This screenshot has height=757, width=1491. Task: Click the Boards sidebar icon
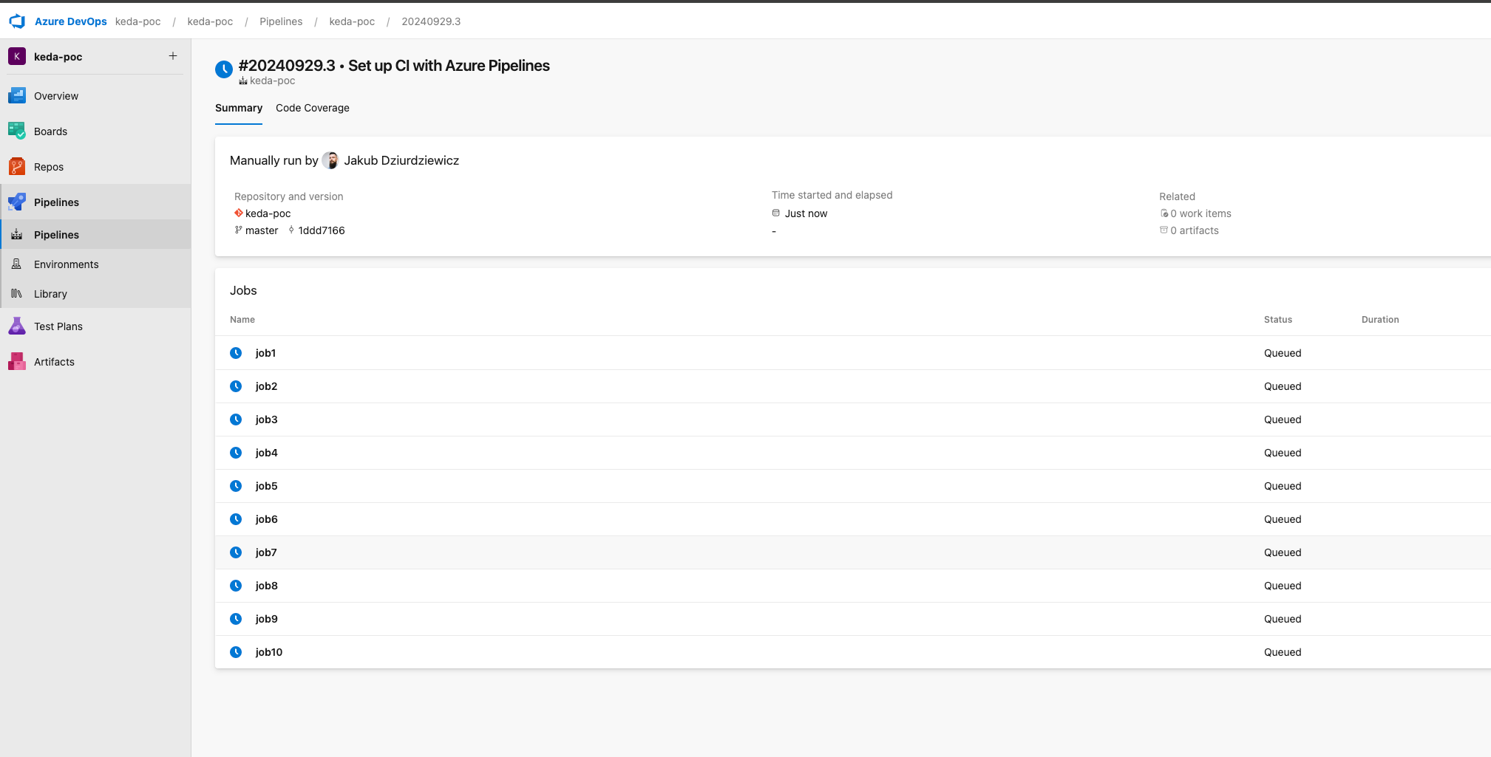click(17, 131)
